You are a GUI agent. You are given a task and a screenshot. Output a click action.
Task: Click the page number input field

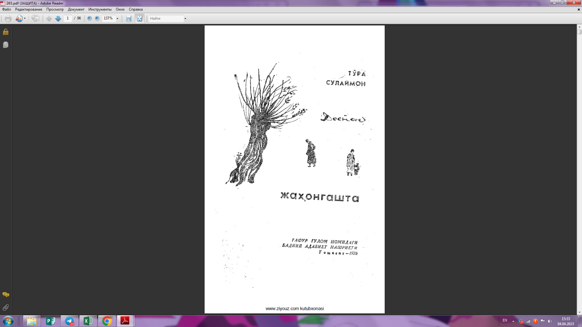pos(67,19)
